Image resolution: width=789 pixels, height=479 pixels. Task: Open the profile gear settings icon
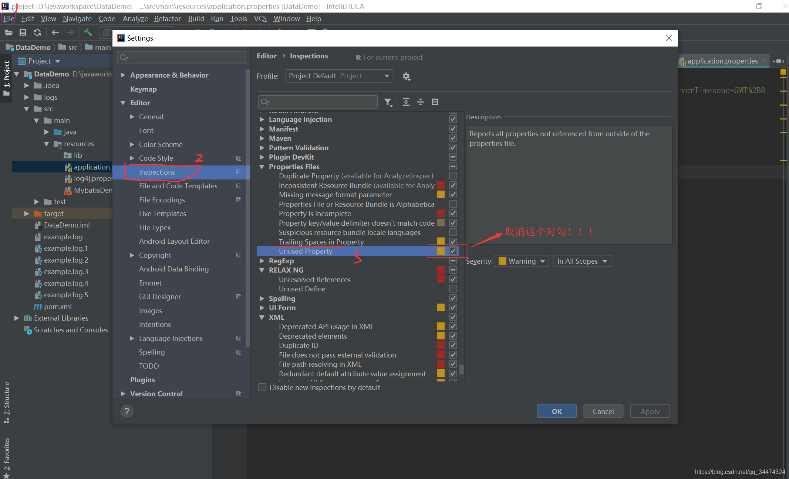406,76
